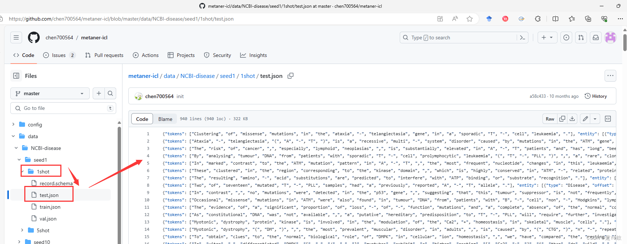Expand the config folder
The height and width of the screenshot is (244, 627).
coord(13,125)
